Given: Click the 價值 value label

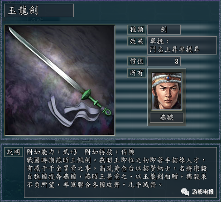Looking at the screenshot, I should (x=137, y=61).
